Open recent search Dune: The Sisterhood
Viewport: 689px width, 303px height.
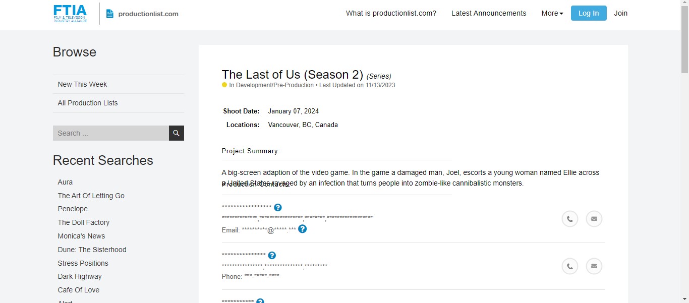(x=92, y=250)
